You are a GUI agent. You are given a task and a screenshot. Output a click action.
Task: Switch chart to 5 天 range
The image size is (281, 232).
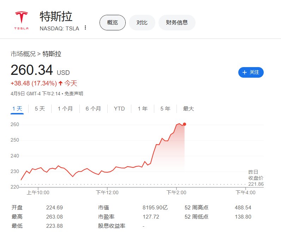[x=40, y=109]
